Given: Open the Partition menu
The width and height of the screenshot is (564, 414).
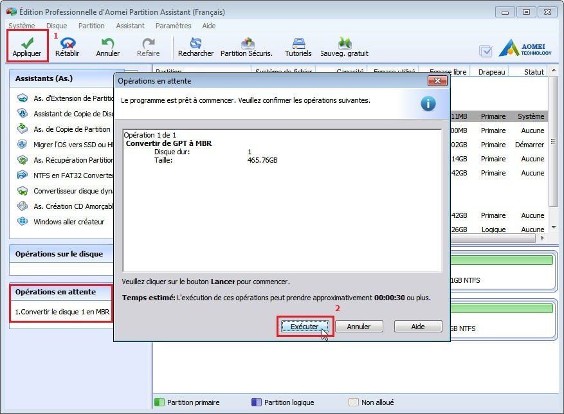Looking at the screenshot, I should point(91,26).
